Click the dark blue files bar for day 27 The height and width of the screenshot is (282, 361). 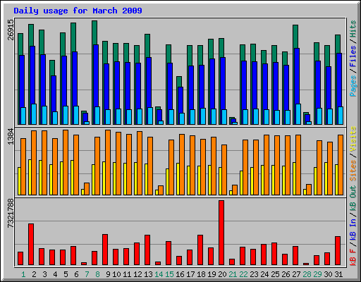click(x=297, y=76)
